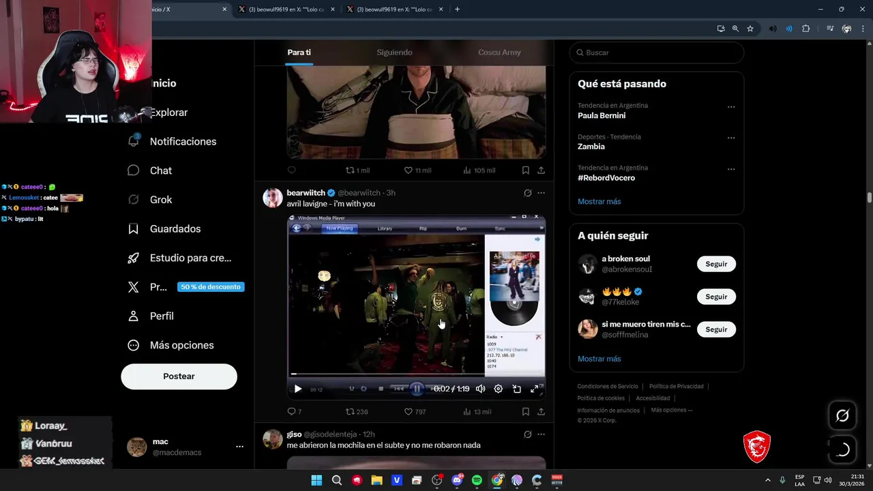Viewport: 873px width, 491px height.
Task: Open Estudio para creadores in sidebar
Action: click(x=180, y=258)
